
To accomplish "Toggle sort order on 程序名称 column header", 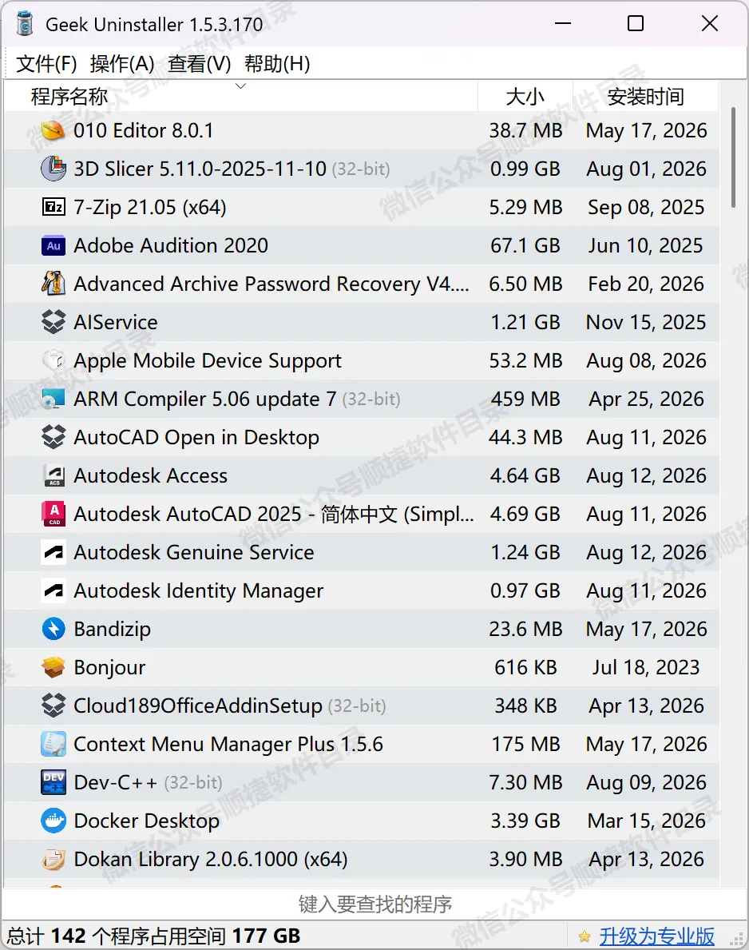I will tap(241, 96).
